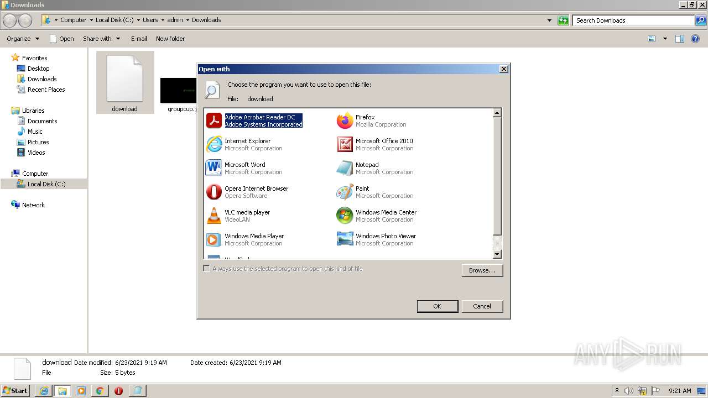Viewport: 708px width, 398px height.
Task: Choose the Windows Media Center icon
Action: tap(345, 216)
